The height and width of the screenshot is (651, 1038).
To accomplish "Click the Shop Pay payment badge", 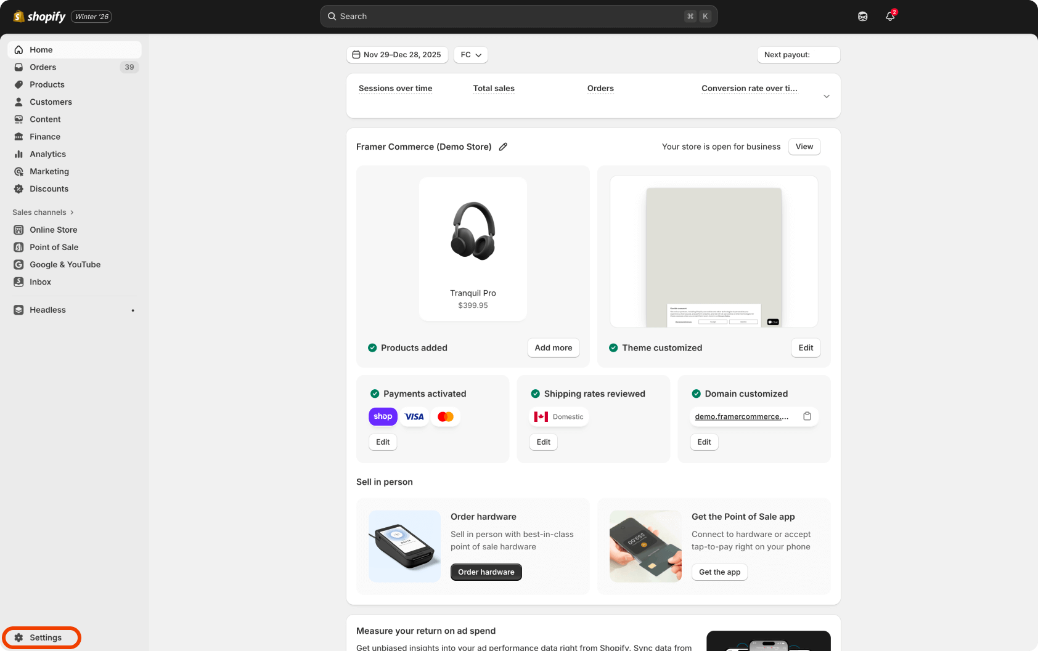I will pos(383,416).
